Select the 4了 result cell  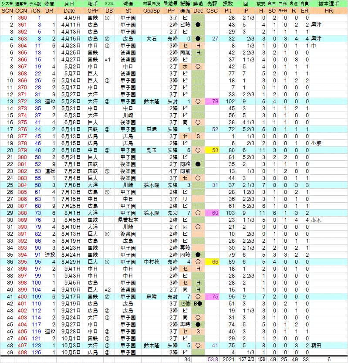(x=173, y=171)
